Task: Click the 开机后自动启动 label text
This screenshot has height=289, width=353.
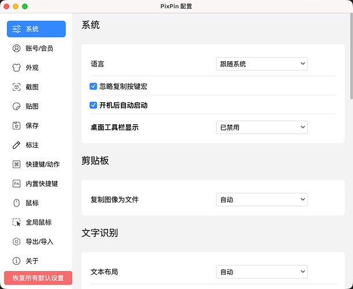Action: (124, 105)
